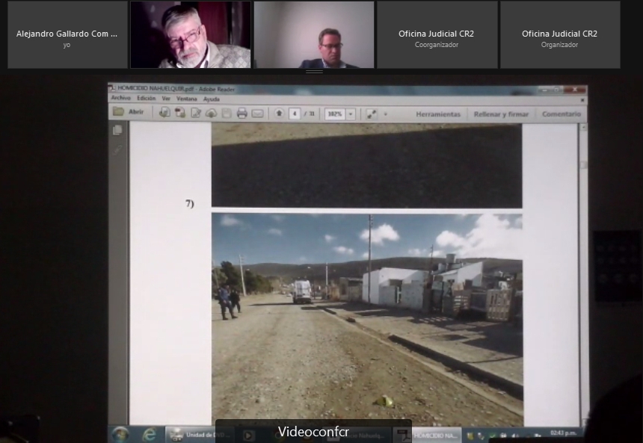The width and height of the screenshot is (643, 443).
Task: Open the Unidad de DVD taskbar item
Action: [201, 434]
